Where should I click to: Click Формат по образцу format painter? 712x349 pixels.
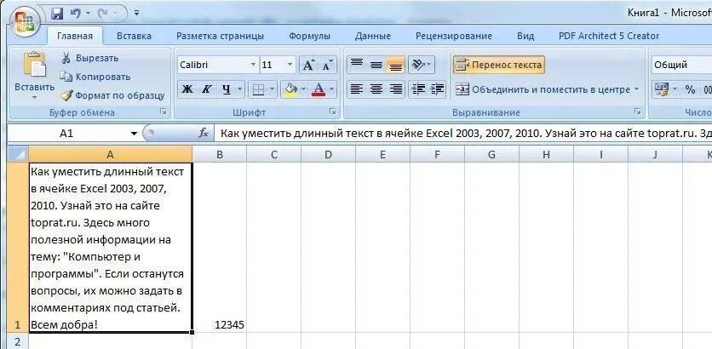click(113, 95)
